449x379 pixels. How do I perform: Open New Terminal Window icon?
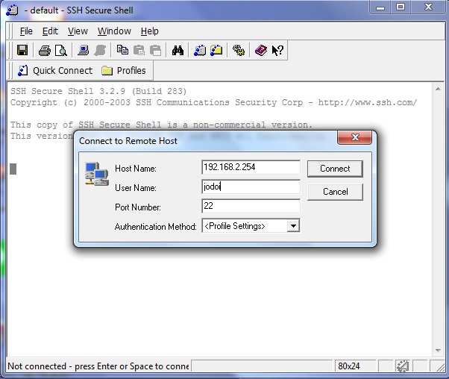pos(200,51)
